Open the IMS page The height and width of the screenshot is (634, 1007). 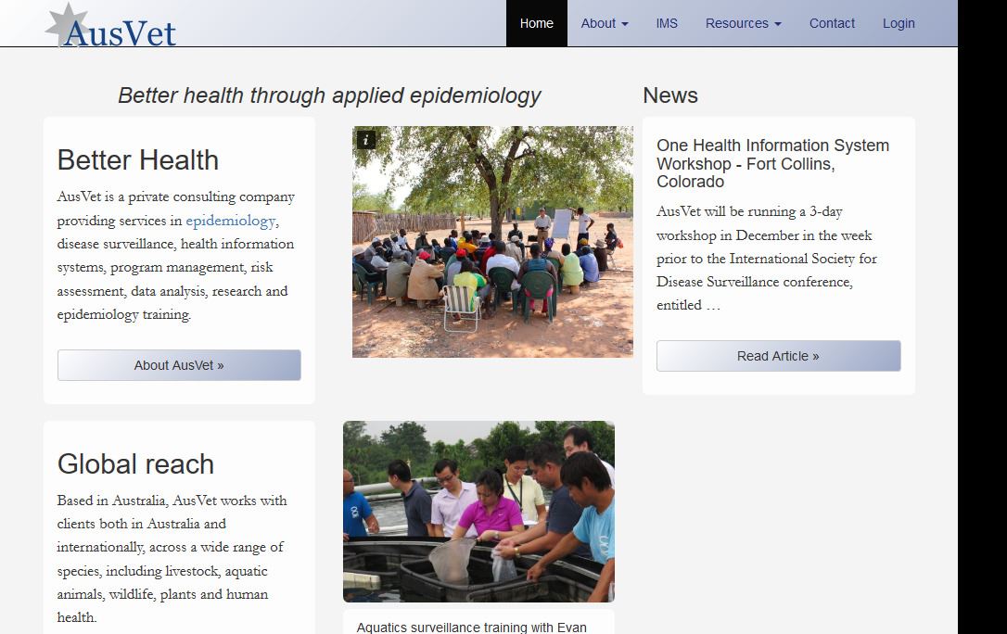667,23
